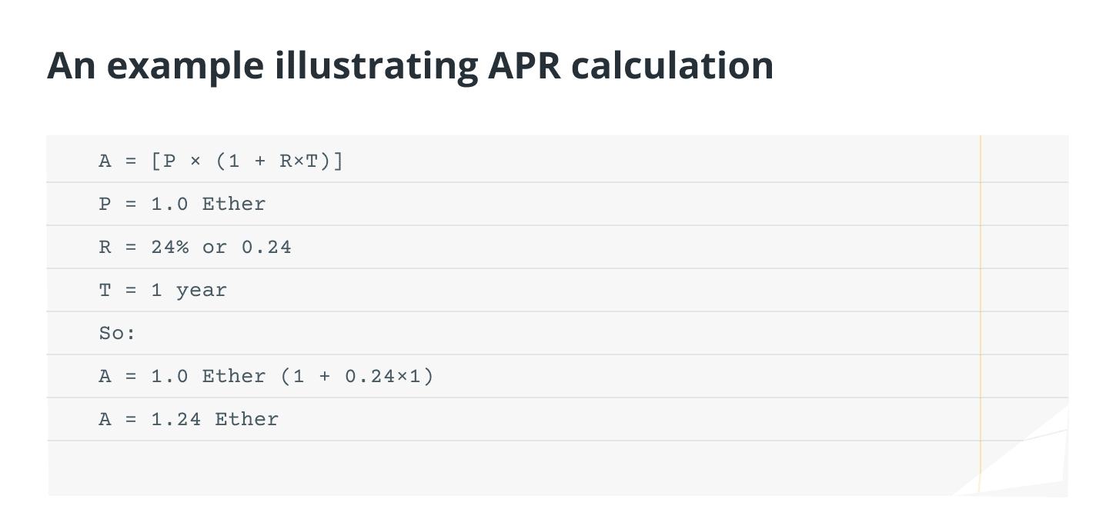Viewport: 1116px width, 529px height.
Task: Click the "1.24" result value
Action: click(x=175, y=420)
